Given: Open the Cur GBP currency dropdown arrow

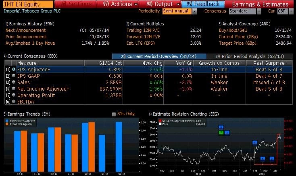Looking at the screenshot, I should pos(291,12).
